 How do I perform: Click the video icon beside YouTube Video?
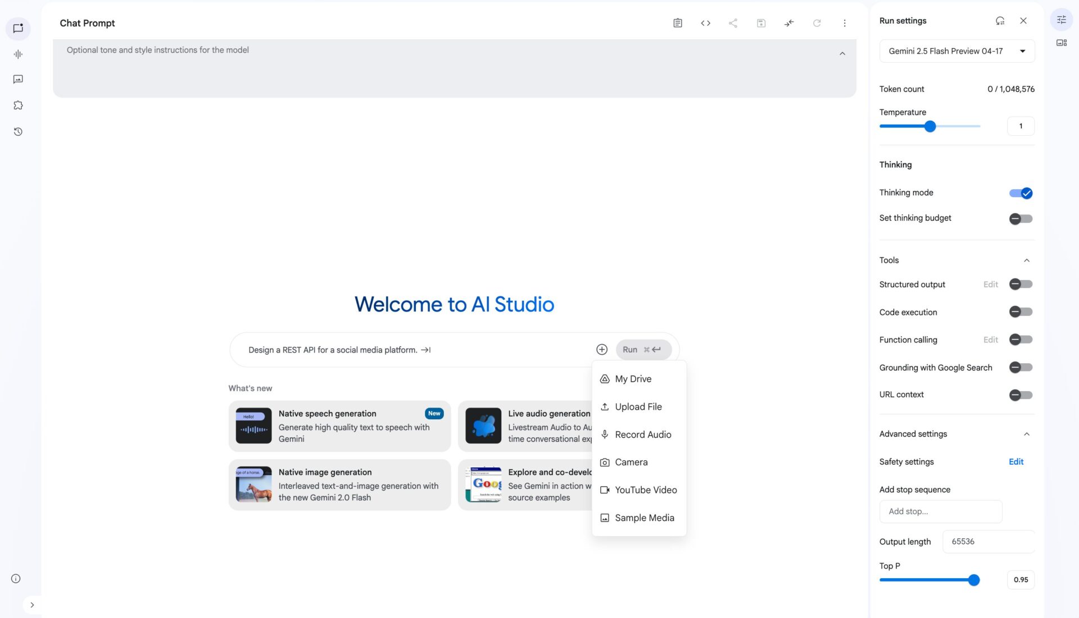click(x=605, y=490)
